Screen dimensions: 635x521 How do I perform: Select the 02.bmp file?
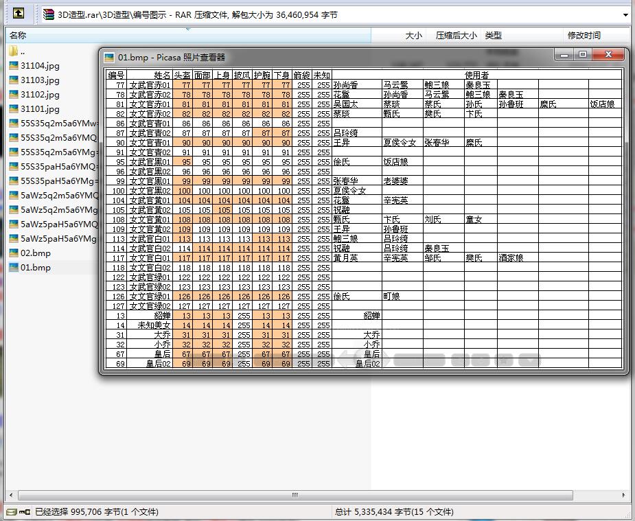point(35,253)
